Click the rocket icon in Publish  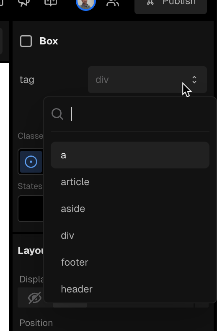[150, 2]
